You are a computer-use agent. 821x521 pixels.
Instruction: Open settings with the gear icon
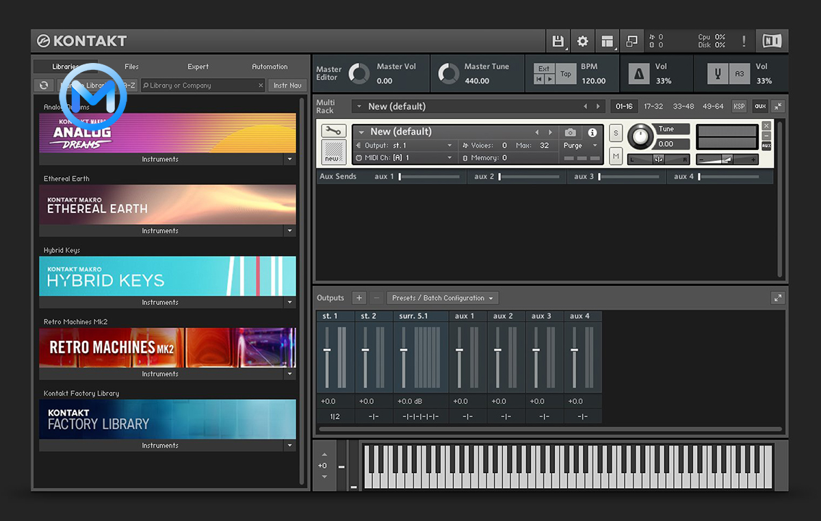(x=582, y=41)
